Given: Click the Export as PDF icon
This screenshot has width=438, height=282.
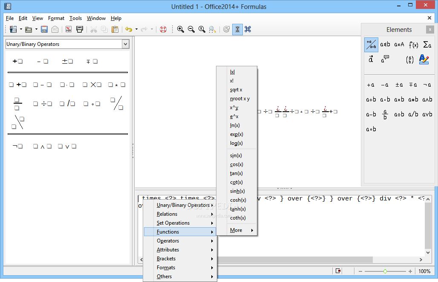Looking at the screenshot, I should 69,29.
